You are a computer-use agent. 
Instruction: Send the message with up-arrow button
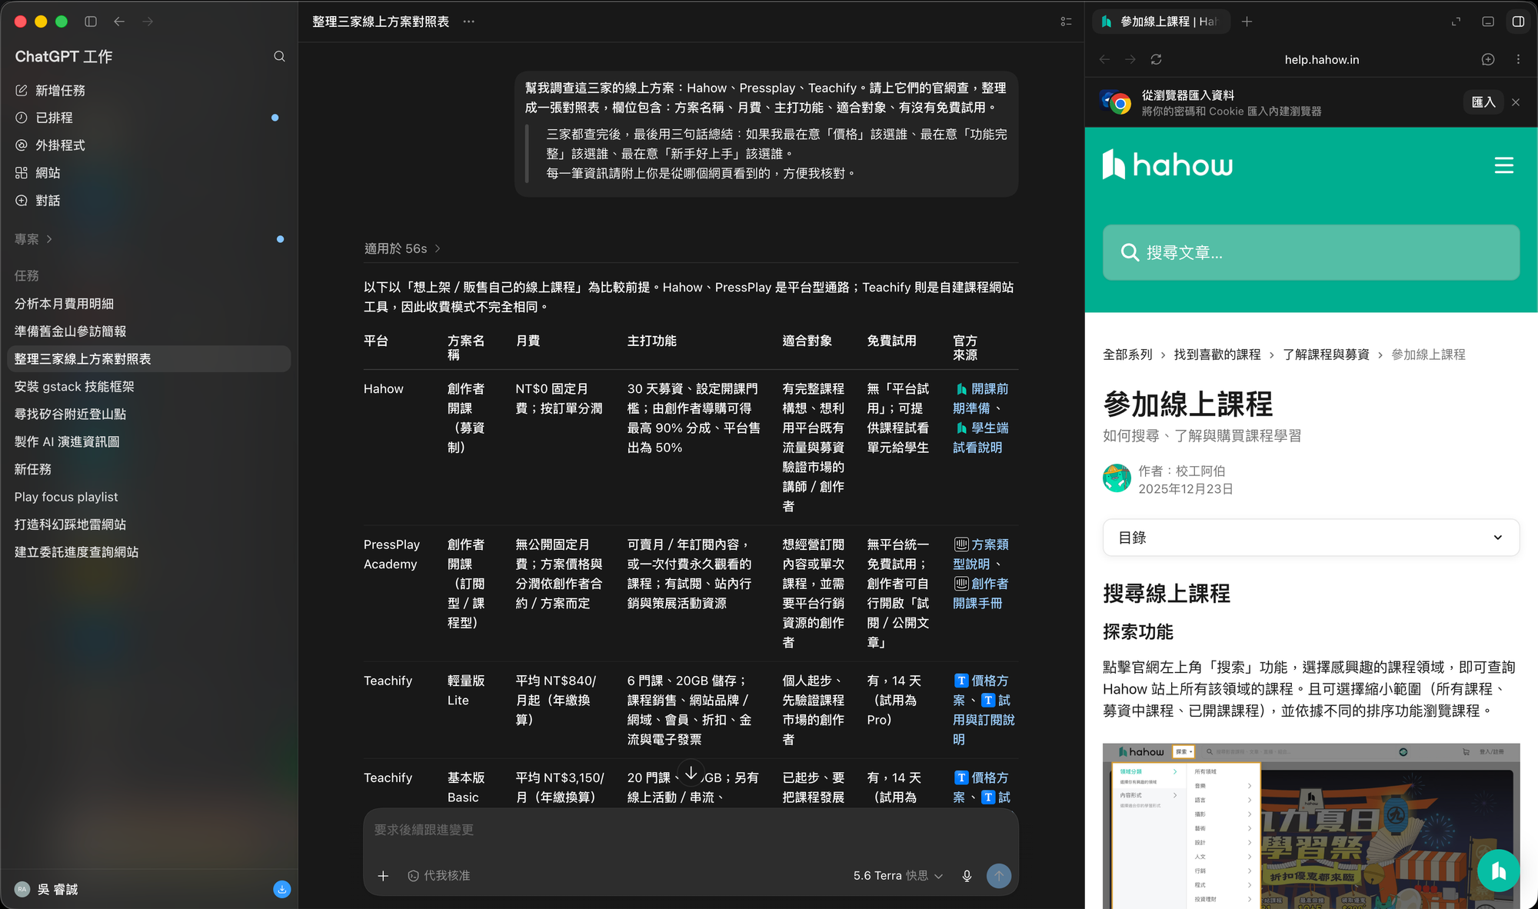click(998, 875)
